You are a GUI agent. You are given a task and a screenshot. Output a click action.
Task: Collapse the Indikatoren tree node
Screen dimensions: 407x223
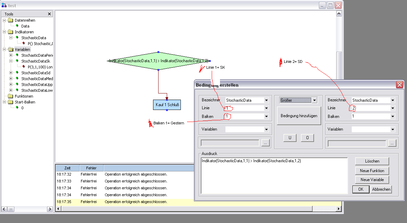pos(4,32)
